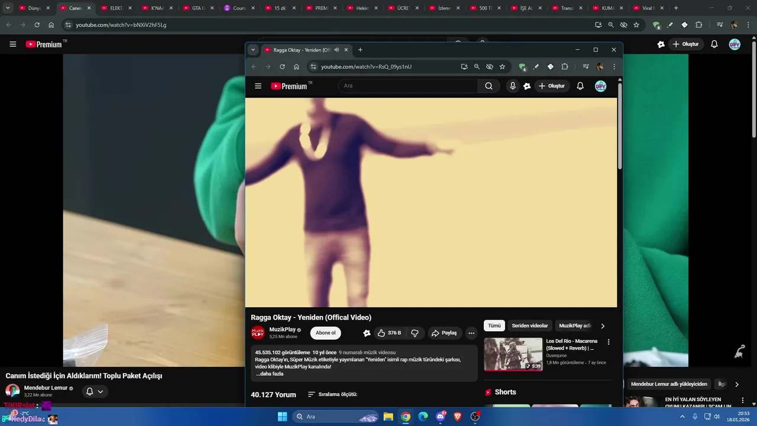
Task: Open guide menu in the background YouTube window
Action: (12, 44)
